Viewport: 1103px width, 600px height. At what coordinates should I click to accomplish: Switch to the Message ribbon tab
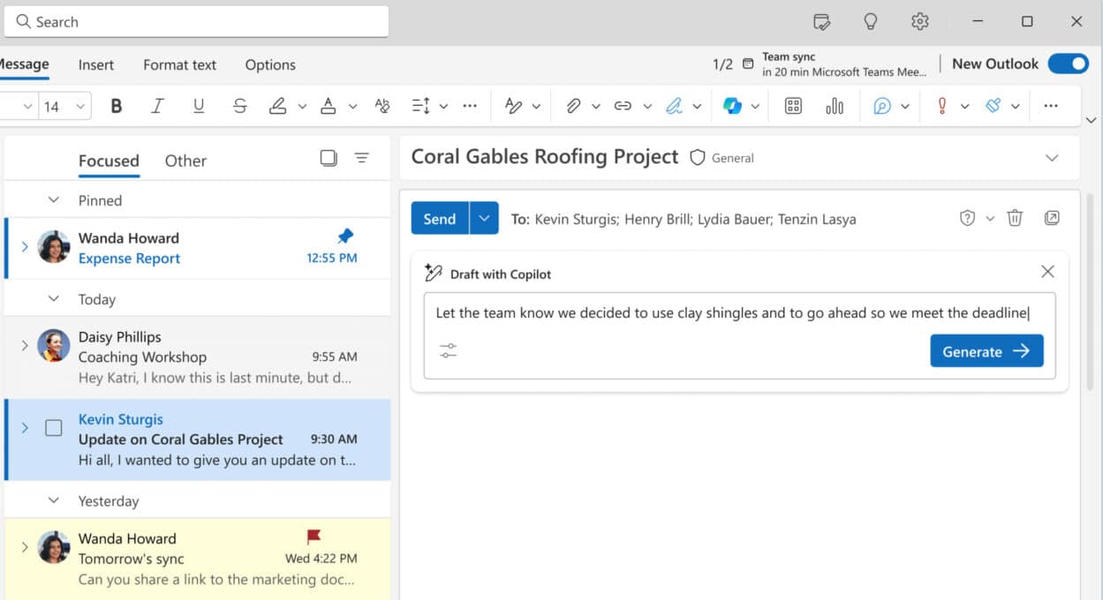[24, 64]
